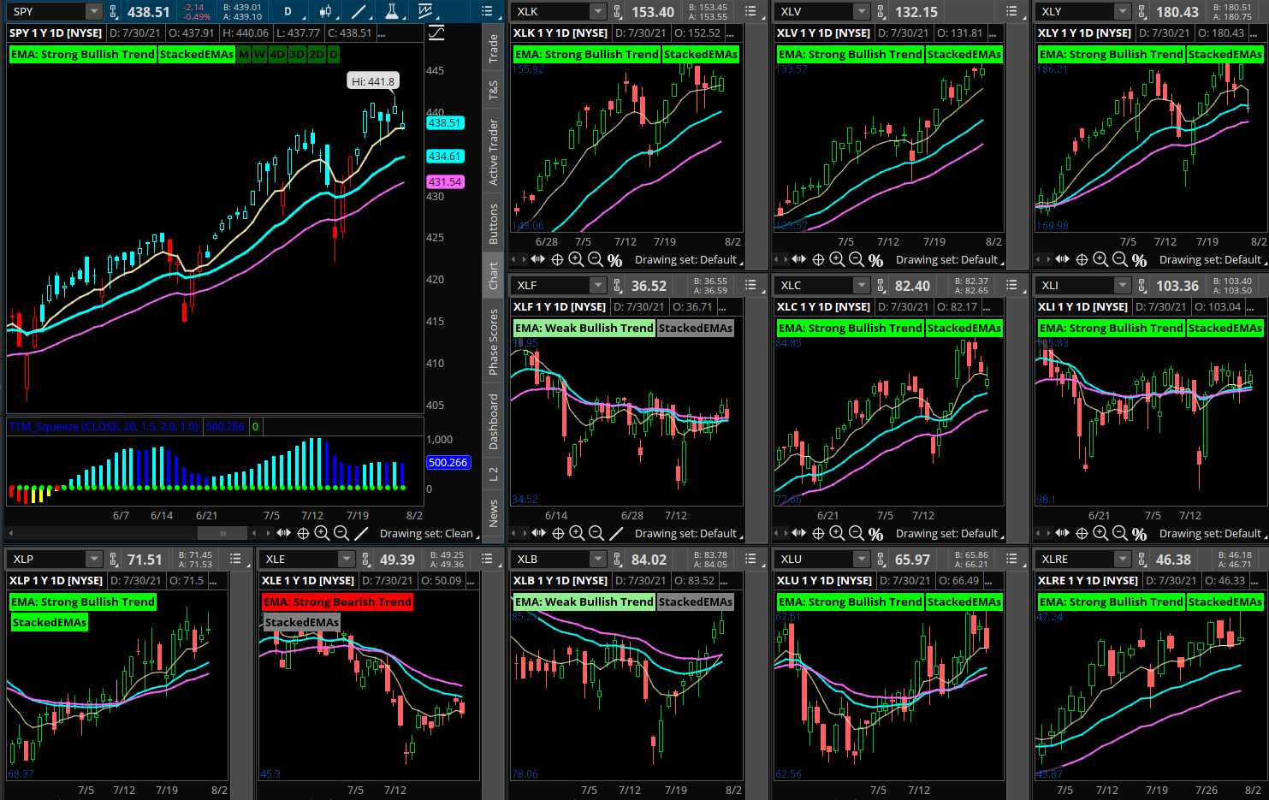The width and height of the screenshot is (1269, 800).
Task: Open 'Drawing set: Clean' dropdown
Action: pyautogui.click(x=429, y=533)
